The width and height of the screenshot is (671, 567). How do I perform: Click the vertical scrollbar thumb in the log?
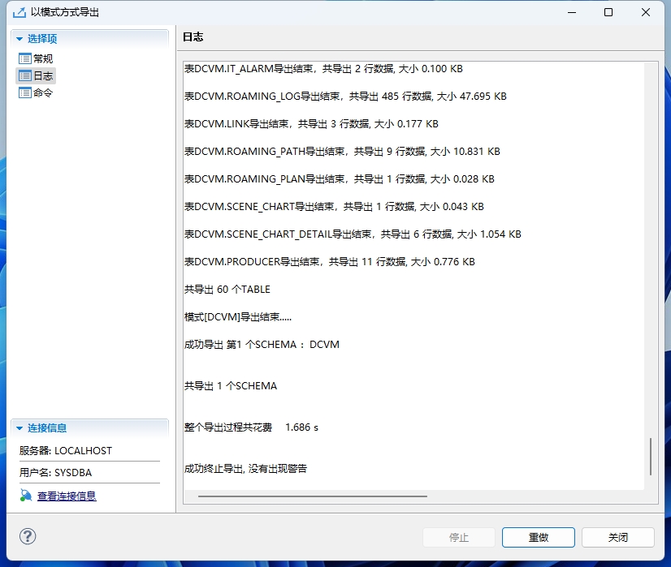(651, 457)
